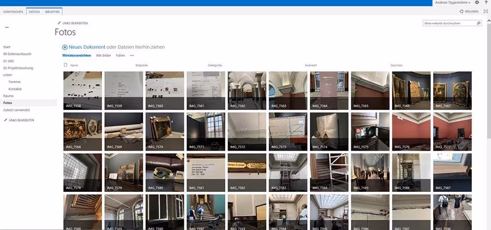Click the search magnifier icon
Viewport: 491px width, 230px height.
[x=478, y=23]
